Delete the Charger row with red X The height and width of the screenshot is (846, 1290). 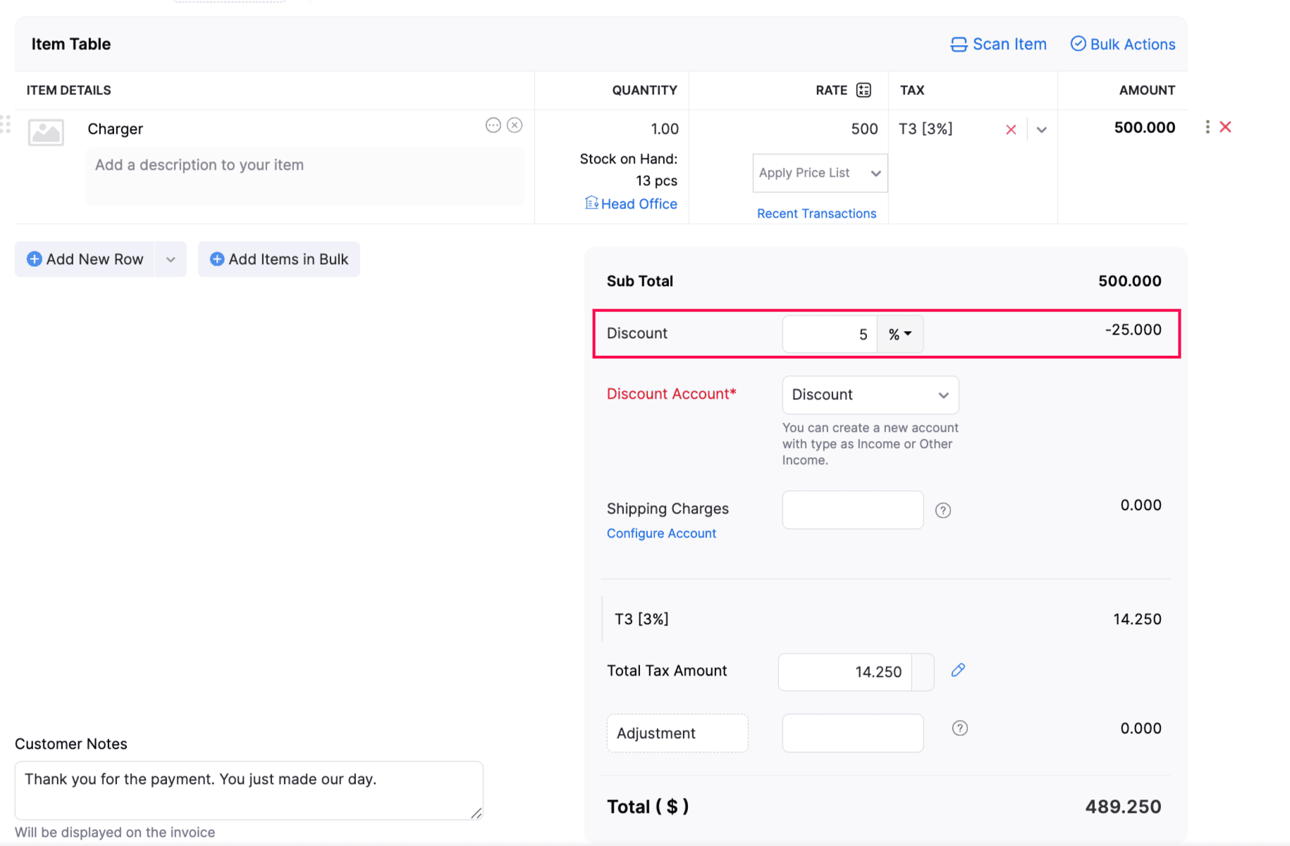pyautogui.click(x=1226, y=127)
